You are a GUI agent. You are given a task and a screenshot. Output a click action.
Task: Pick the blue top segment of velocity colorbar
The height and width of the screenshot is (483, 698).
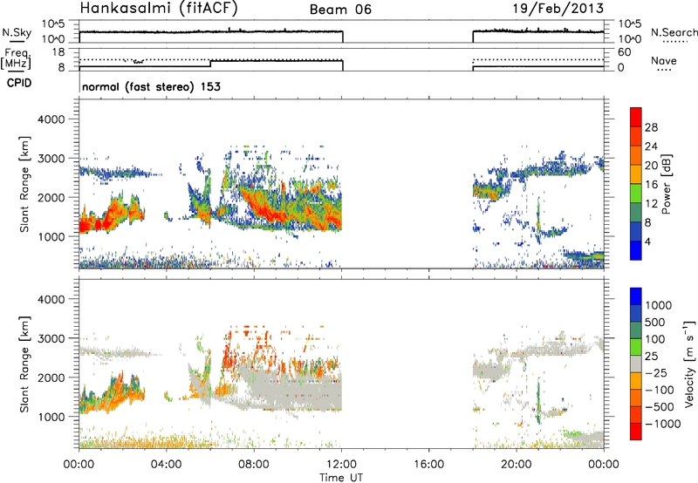(x=636, y=296)
